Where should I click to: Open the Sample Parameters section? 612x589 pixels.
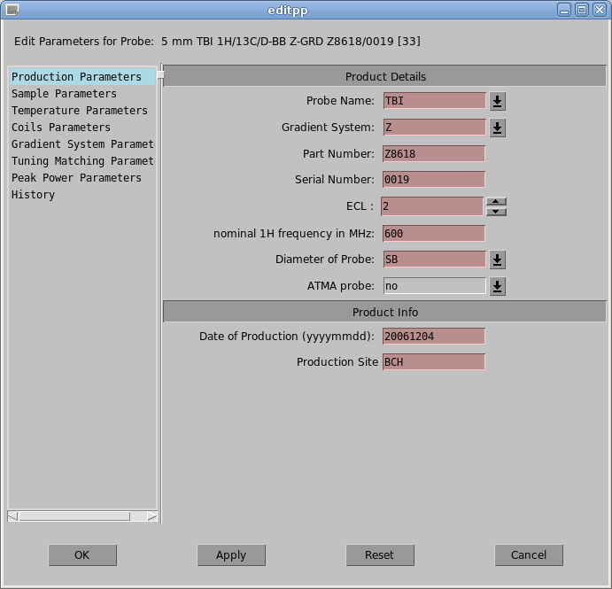pos(64,94)
